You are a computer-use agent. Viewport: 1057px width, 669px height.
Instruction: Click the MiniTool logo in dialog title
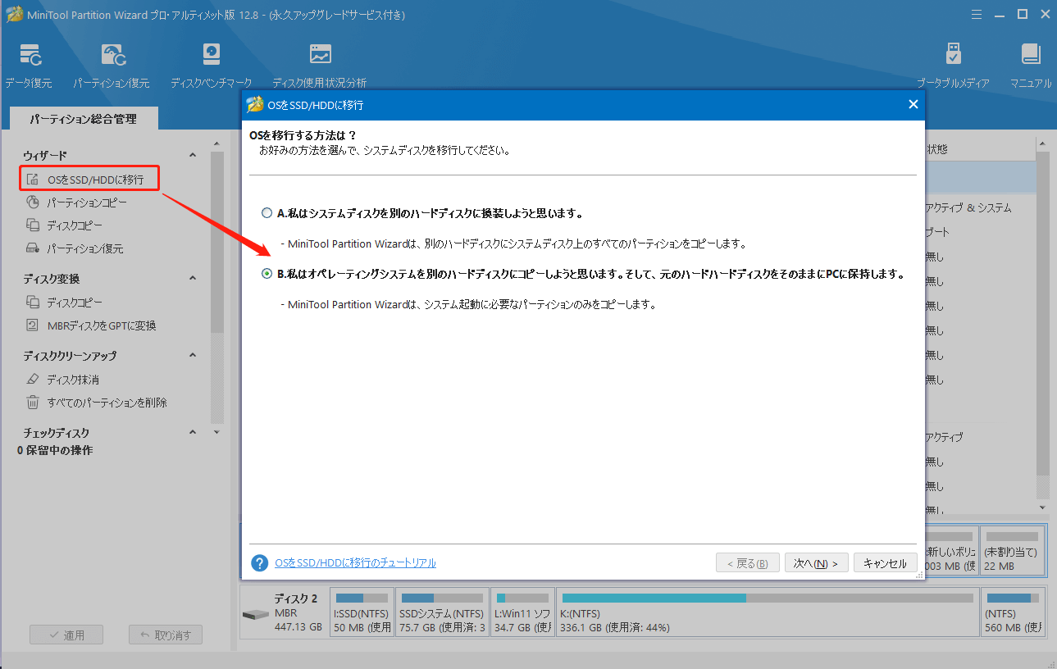point(255,105)
